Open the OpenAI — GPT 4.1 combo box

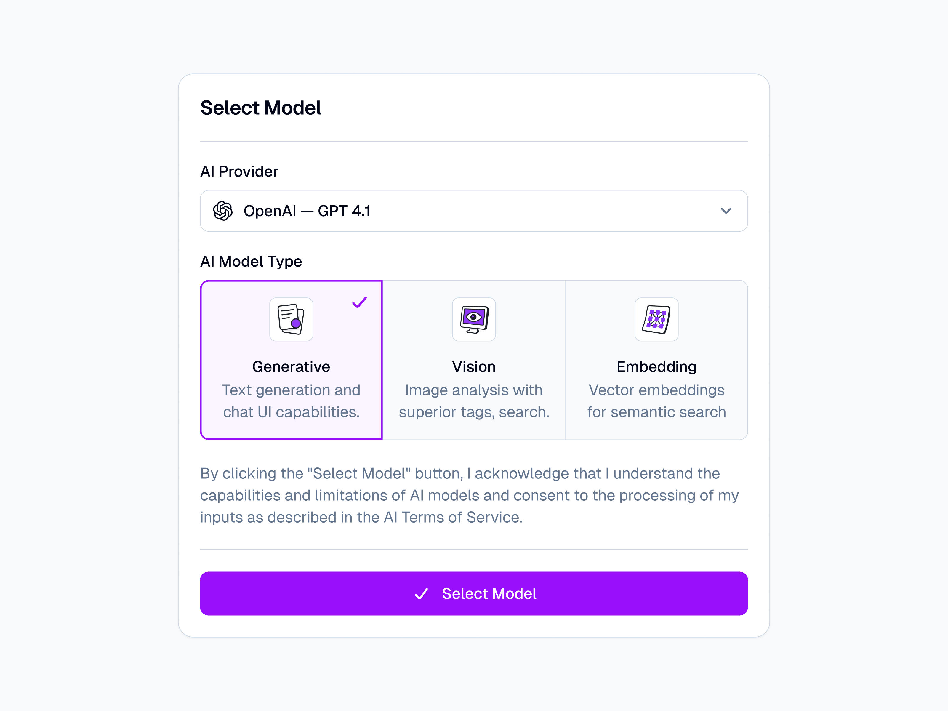point(474,211)
